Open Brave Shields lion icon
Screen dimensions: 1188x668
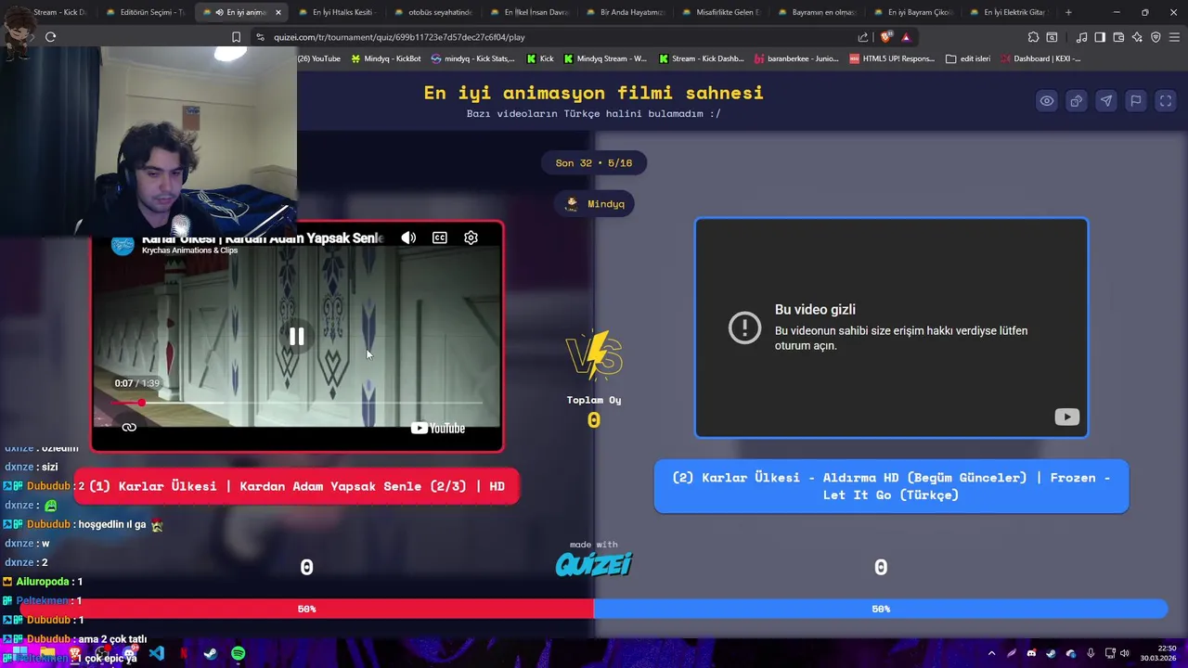[x=885, y=37]
